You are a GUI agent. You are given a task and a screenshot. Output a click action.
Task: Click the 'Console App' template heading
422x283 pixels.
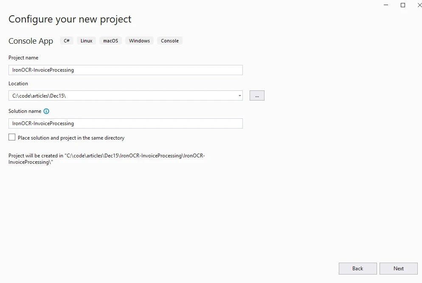click(x=31, y=41)
